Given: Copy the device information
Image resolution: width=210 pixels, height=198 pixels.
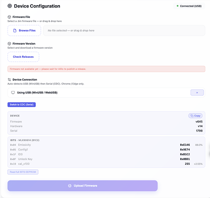Looking at the screenshot, I should (195, 116).
